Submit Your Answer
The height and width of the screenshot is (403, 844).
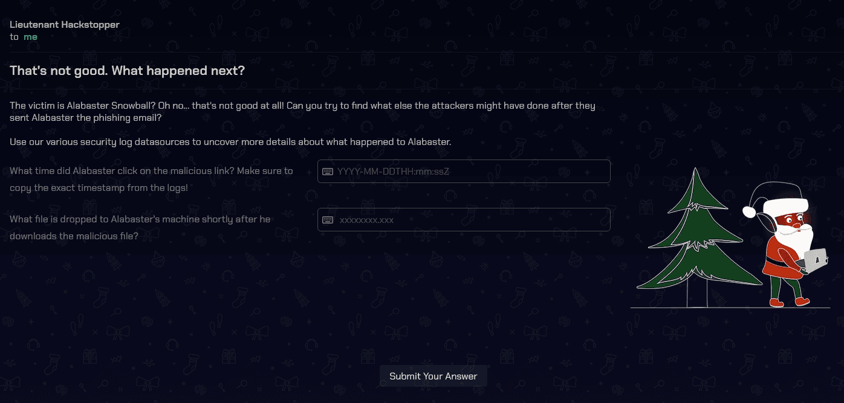433,376
